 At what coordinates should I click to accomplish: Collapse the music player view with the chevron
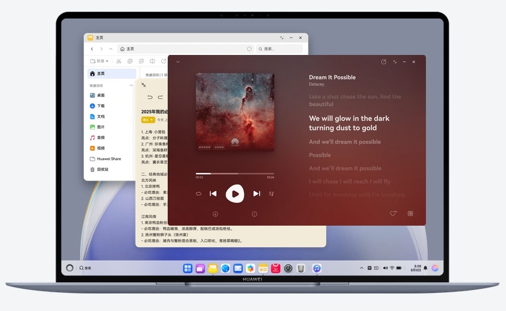tap(178, 62)
